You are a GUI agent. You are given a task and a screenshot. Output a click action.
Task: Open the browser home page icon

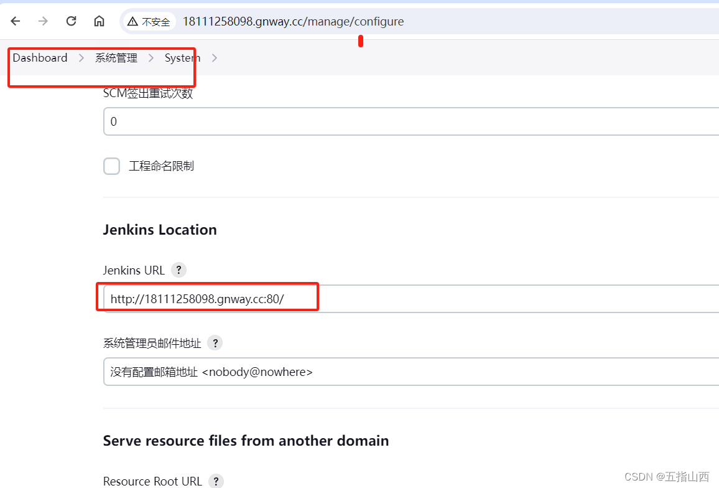pos(99,21)
